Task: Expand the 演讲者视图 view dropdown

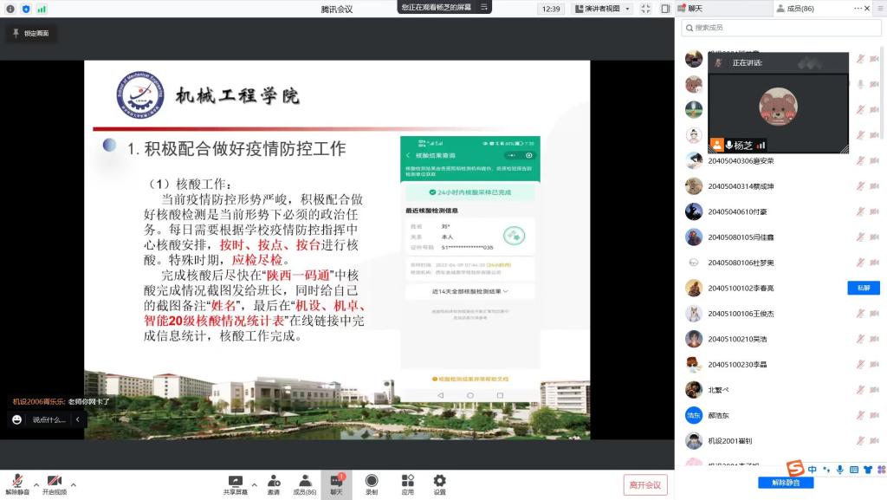Action: pyautogui.click(x=606, y=9)
